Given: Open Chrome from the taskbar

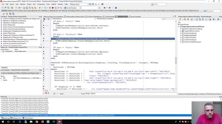Looking at the screenshot, I should (37, 122).
